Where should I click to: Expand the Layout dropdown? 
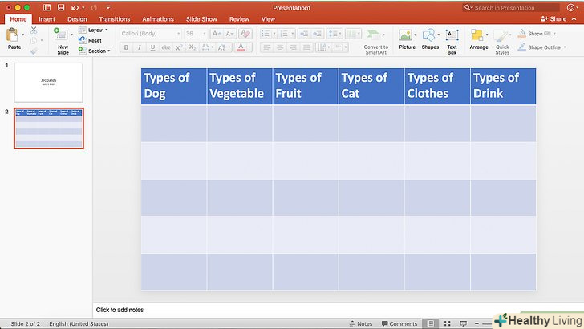point(97,30)
